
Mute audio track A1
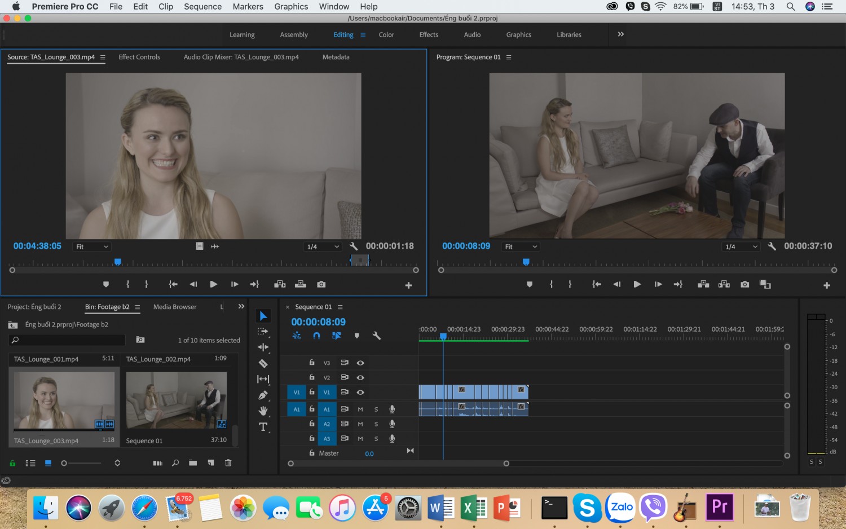click(360, 409)
